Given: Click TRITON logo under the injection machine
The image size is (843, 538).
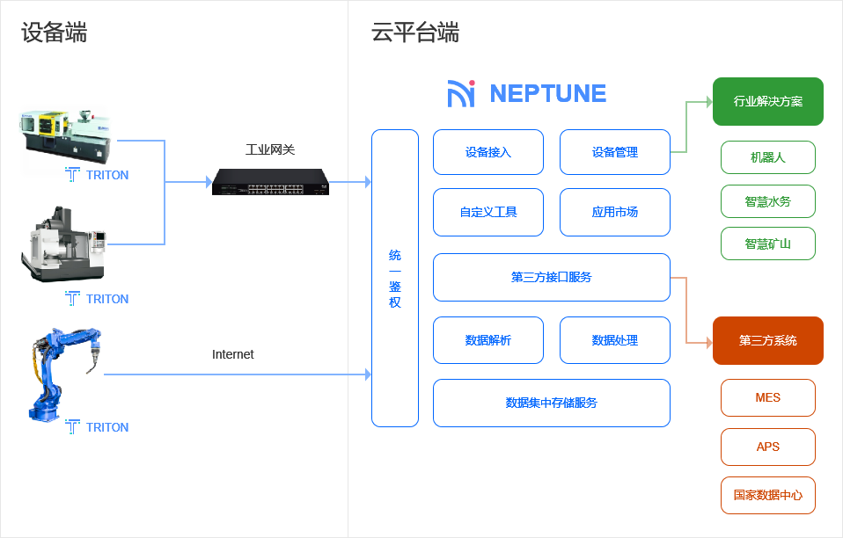Looking at the screenshot, I should (x=97, y=175).
